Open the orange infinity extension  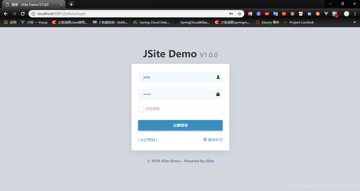click(x=284, y=14)
